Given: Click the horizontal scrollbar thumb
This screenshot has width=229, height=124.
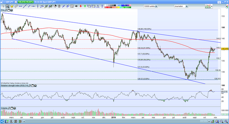Looking at the screenshot, I should (204, 121).
